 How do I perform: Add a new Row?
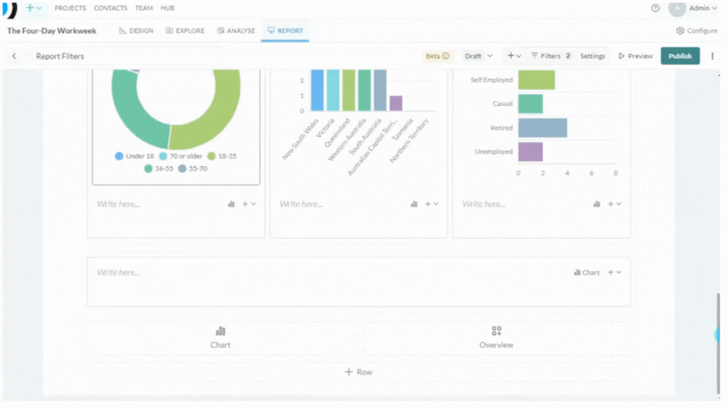point(358,372)
